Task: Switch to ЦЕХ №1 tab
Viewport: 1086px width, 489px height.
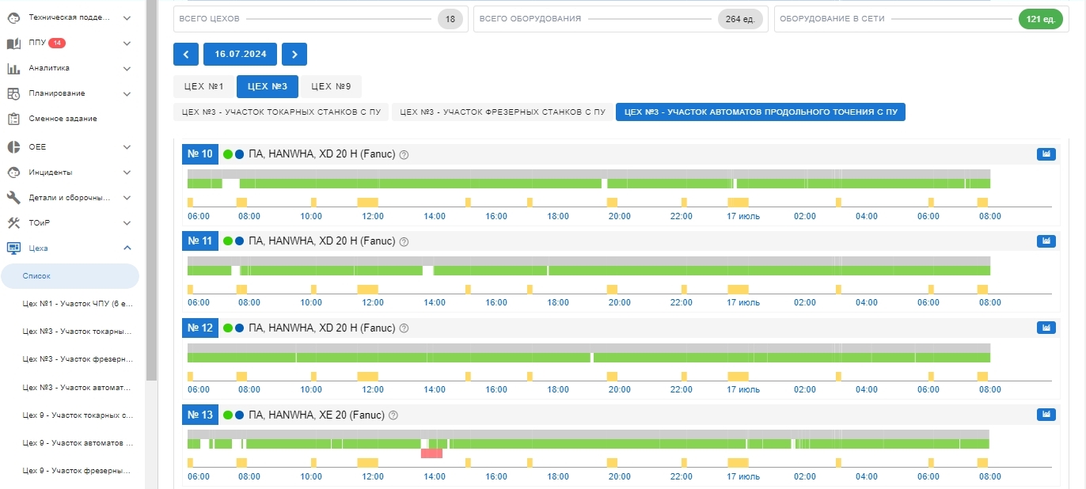Action: click(203, 86)
